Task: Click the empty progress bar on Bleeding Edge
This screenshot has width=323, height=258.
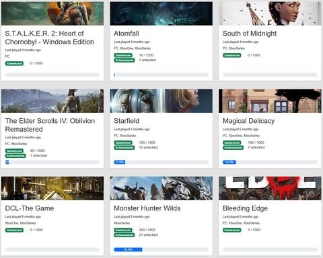Action: click(270, 249)
